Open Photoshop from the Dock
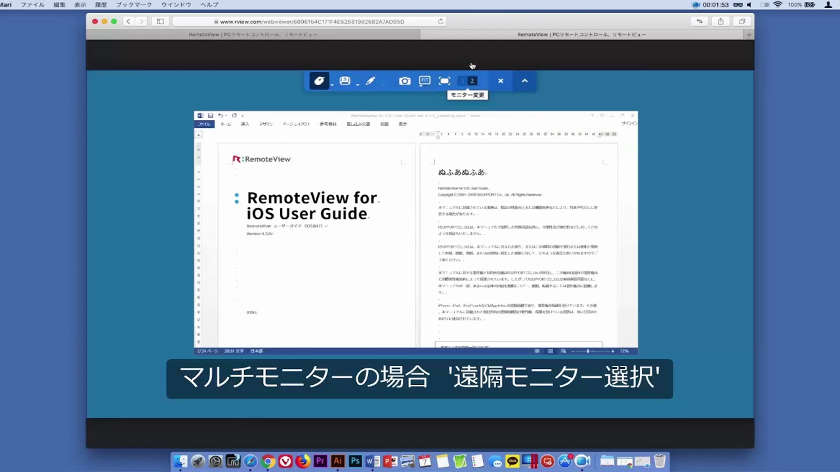This screenshot has height=472, width=840. [355, 462]
